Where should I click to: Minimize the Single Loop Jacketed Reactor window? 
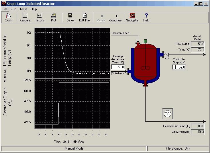coord(196,4)
